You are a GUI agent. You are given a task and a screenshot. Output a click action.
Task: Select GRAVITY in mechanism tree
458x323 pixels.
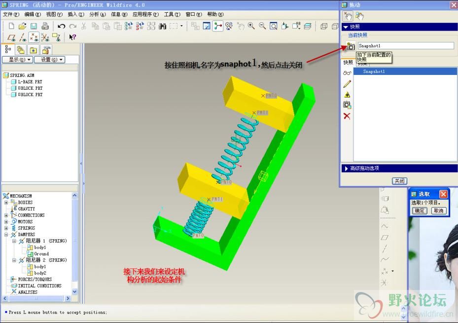tap(26, 209)
